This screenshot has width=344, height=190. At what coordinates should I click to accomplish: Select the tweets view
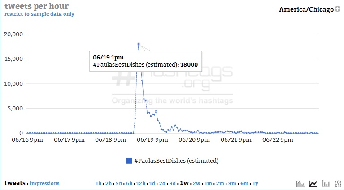coord(15,183)
